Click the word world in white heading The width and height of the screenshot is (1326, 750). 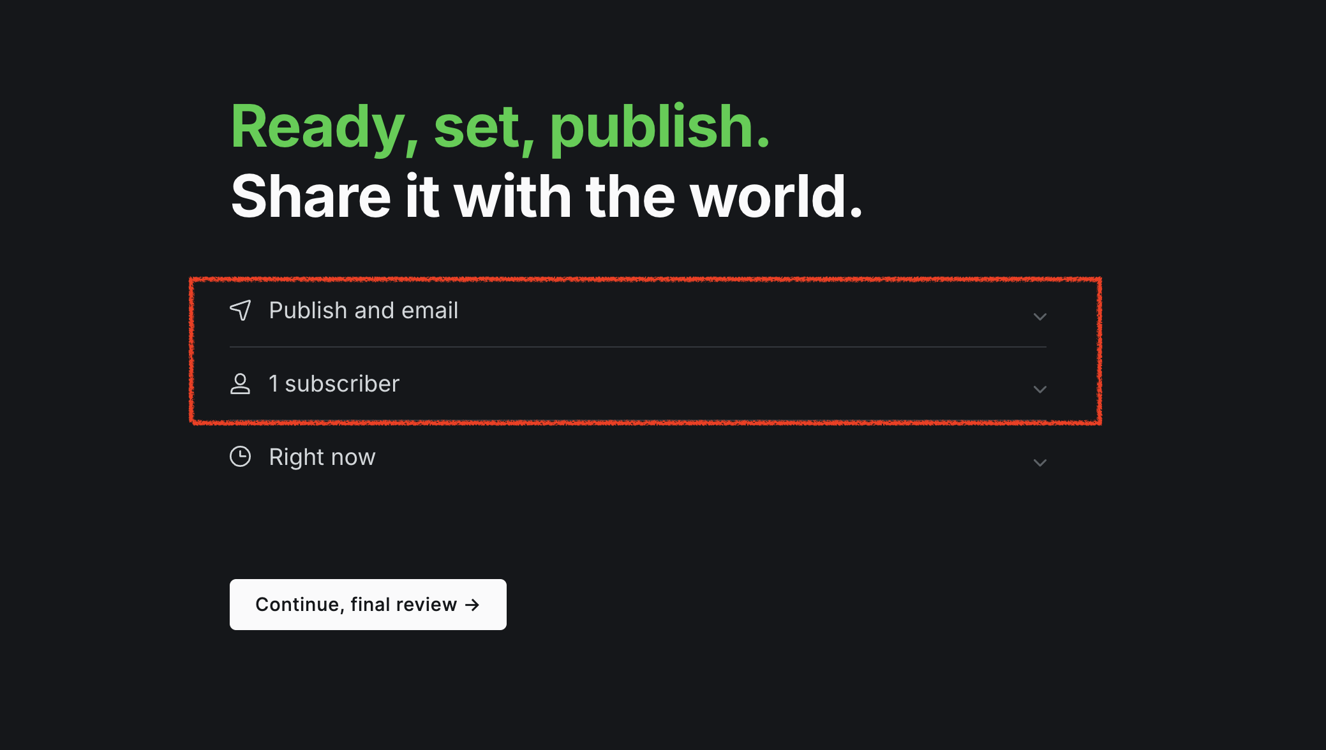click(x=777, y=196)
